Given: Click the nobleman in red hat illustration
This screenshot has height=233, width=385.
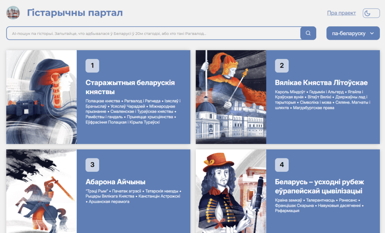Looking at the screenshot, I should 231,191.
